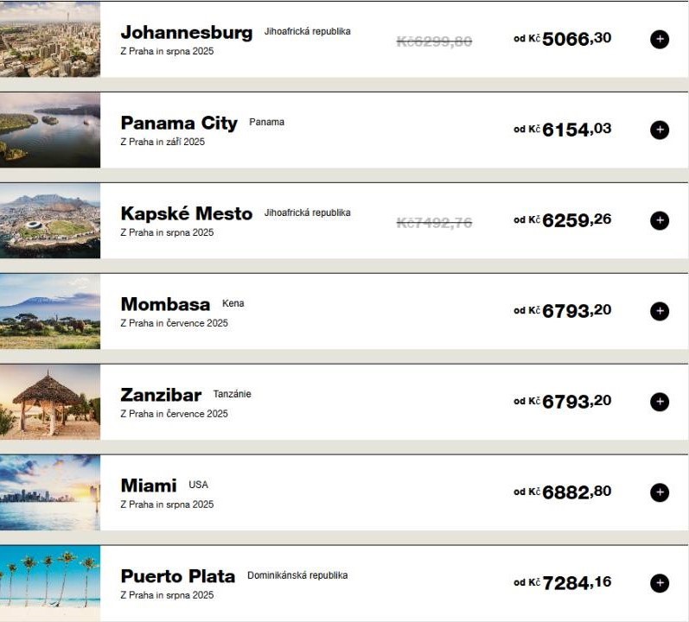This screenshot has height=622, width=689.
Task: Expand the Johannesburg offer plus icon
Action: [659, 39]
